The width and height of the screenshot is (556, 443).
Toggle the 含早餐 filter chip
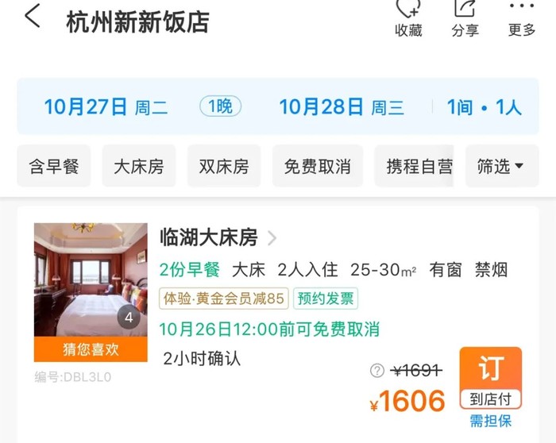pos(54,166)
